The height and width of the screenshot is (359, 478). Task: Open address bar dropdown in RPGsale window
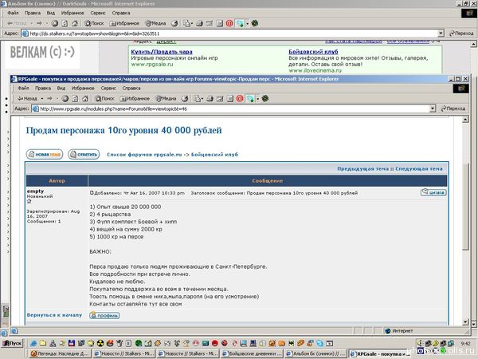[x=433, y=108]
